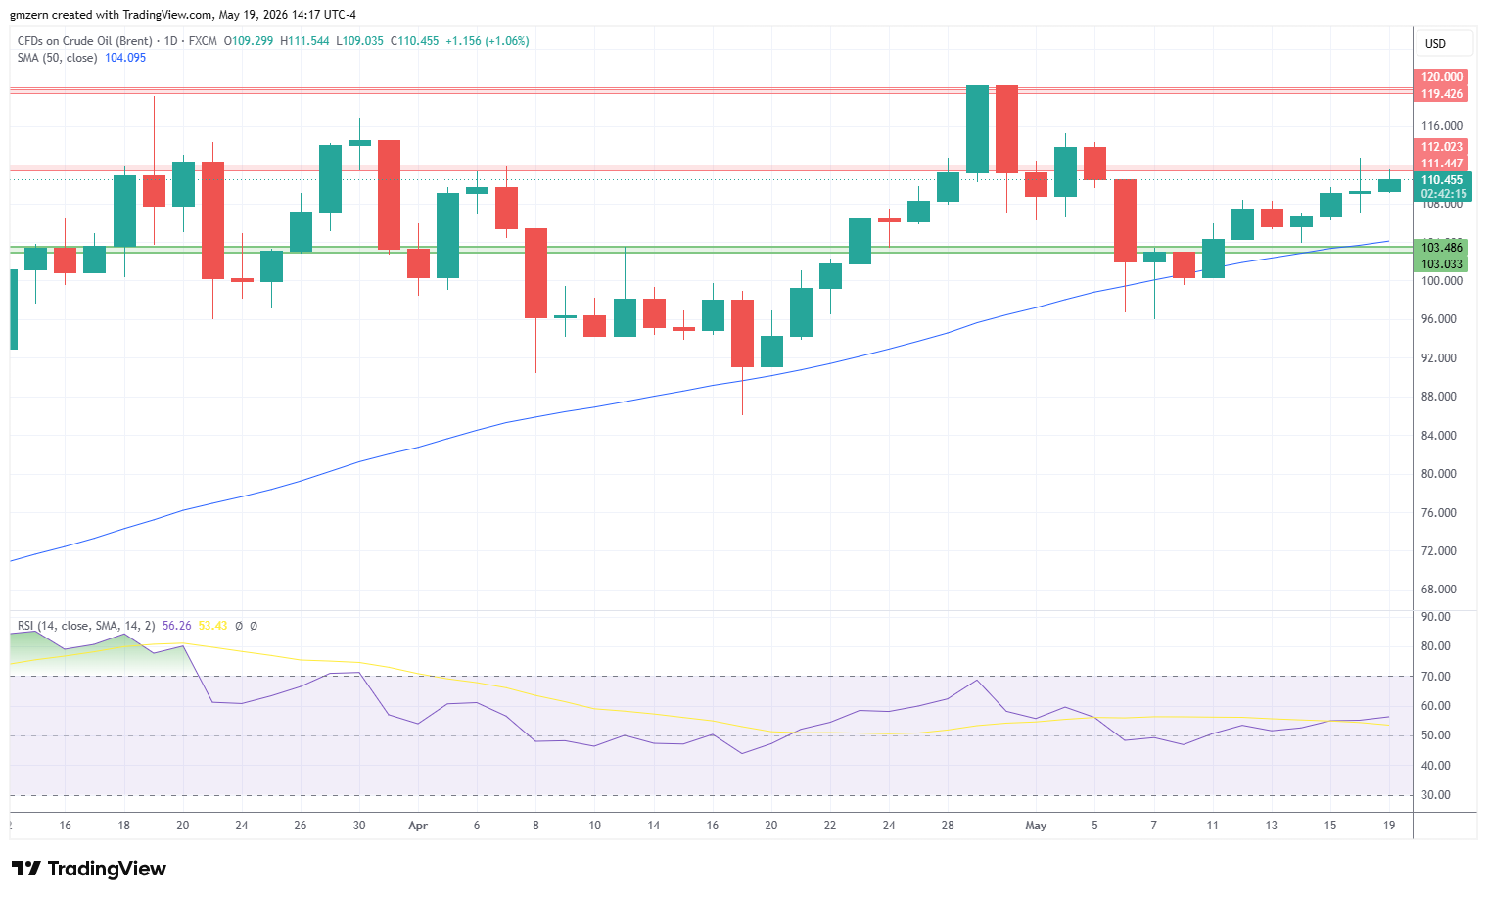Click the SMA value 104.095

pos(125,58)
